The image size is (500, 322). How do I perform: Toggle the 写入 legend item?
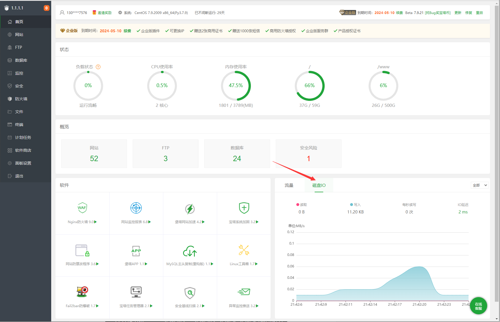tap(356, 205)
